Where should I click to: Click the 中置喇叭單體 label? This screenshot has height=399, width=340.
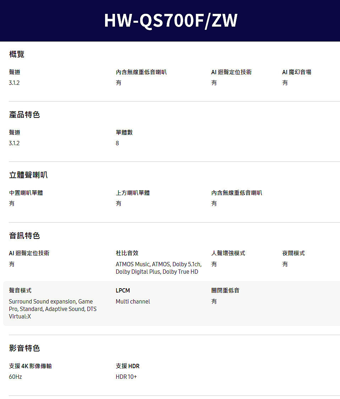point(26,193)
